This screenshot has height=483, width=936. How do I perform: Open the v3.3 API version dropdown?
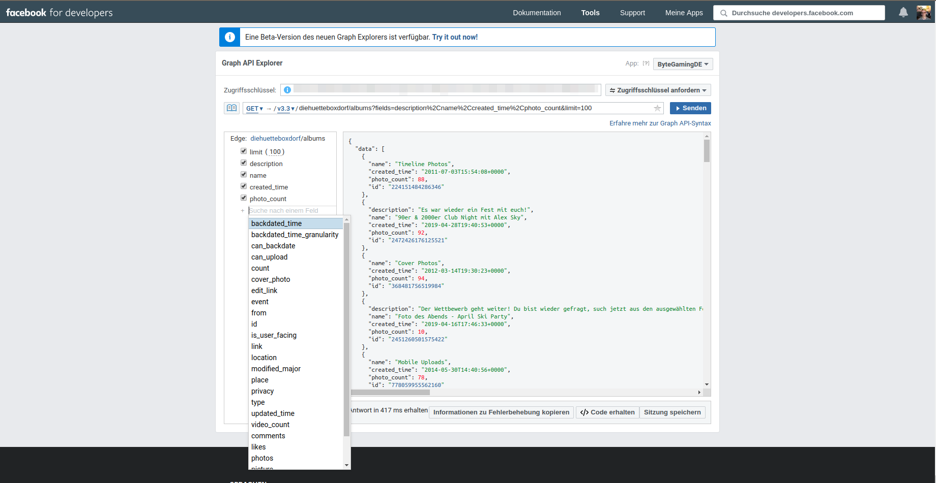click(284, 108)
